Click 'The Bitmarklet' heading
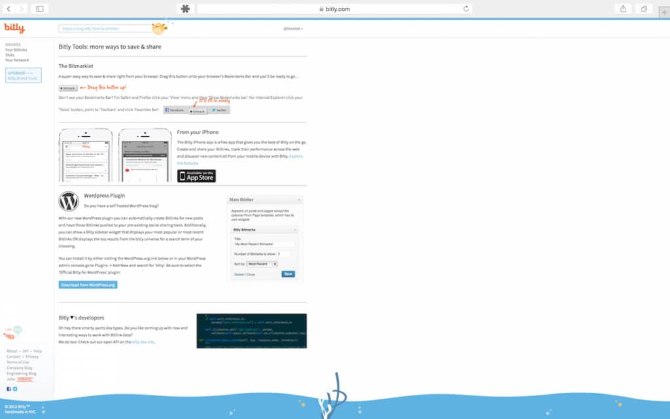670x419 pixels. [76, 66]
